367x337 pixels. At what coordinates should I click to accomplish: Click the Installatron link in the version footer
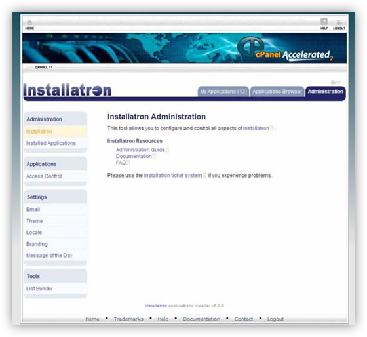pos(156,306)
